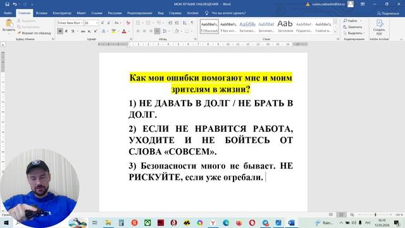Select the Обычный style
Viewport: 405px width, 228px height.
(x=209, y=27)
